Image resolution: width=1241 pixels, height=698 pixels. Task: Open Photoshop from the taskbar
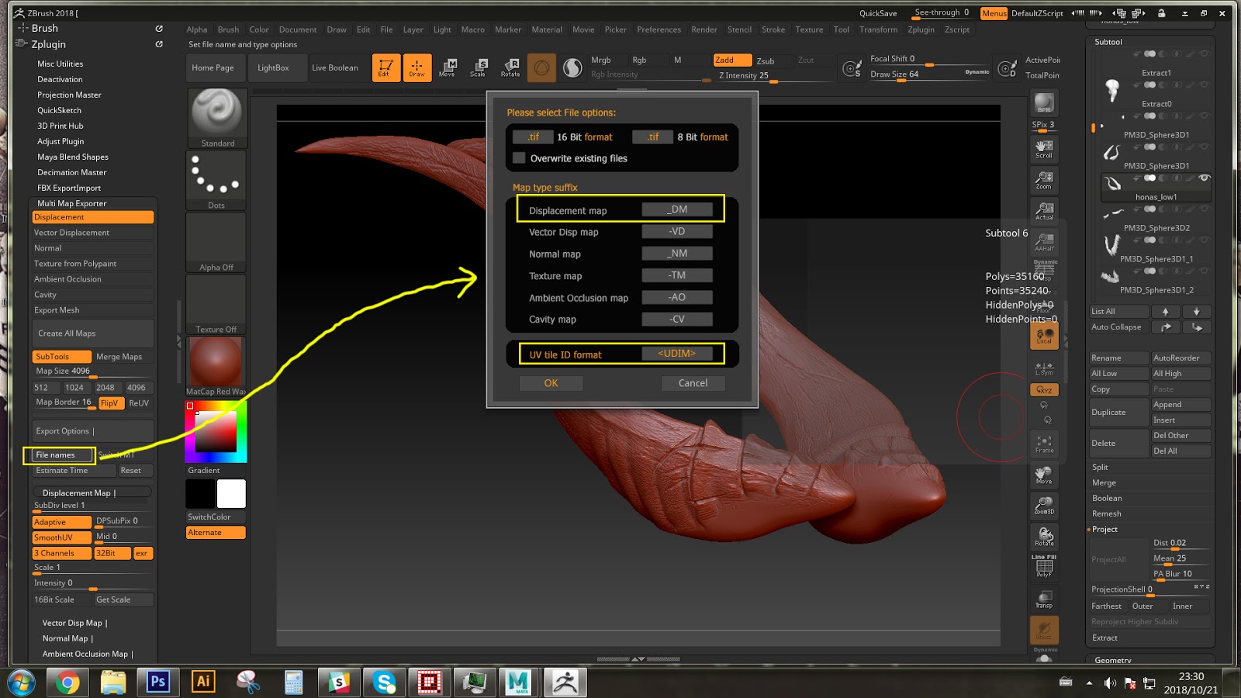[x=158, y=682]
